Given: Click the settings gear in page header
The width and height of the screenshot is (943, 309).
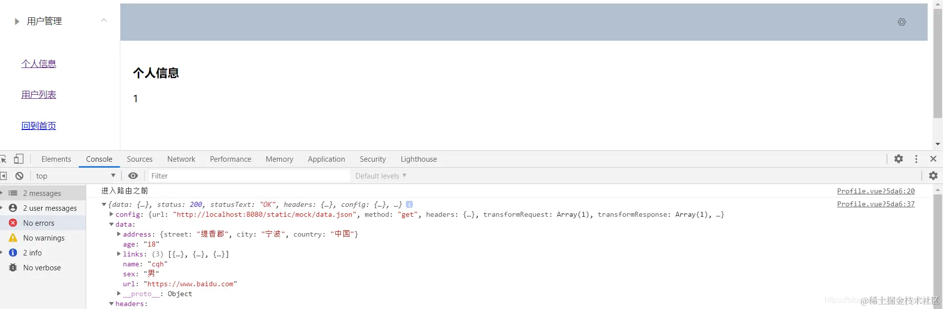Looking at the screenshot, I should point(901,22).
